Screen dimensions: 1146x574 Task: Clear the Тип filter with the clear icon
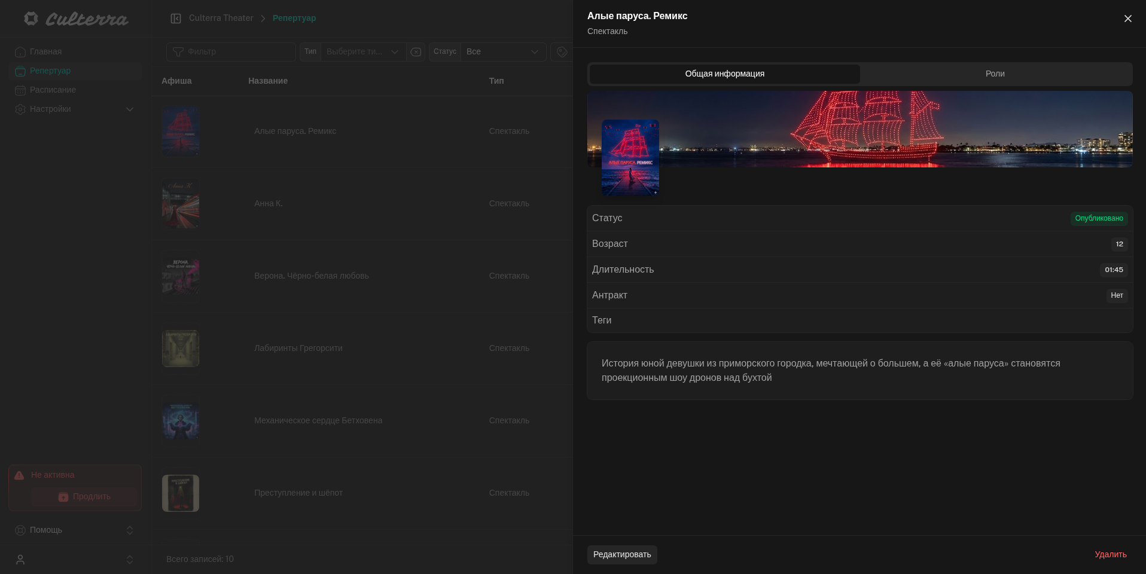point(416,52)
